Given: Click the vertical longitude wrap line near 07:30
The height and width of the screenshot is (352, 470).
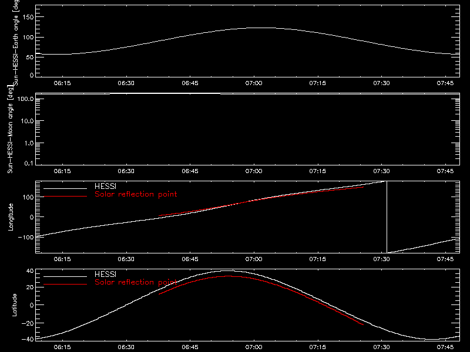Looking at the screenshot, I should pyautogui.click(x=387, y=217).
